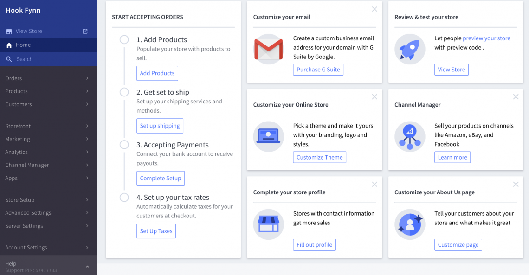The height and width of the screenshot is (275, 529).
Task: Expand the Apps menu chevron
Action: click(87, 178)
